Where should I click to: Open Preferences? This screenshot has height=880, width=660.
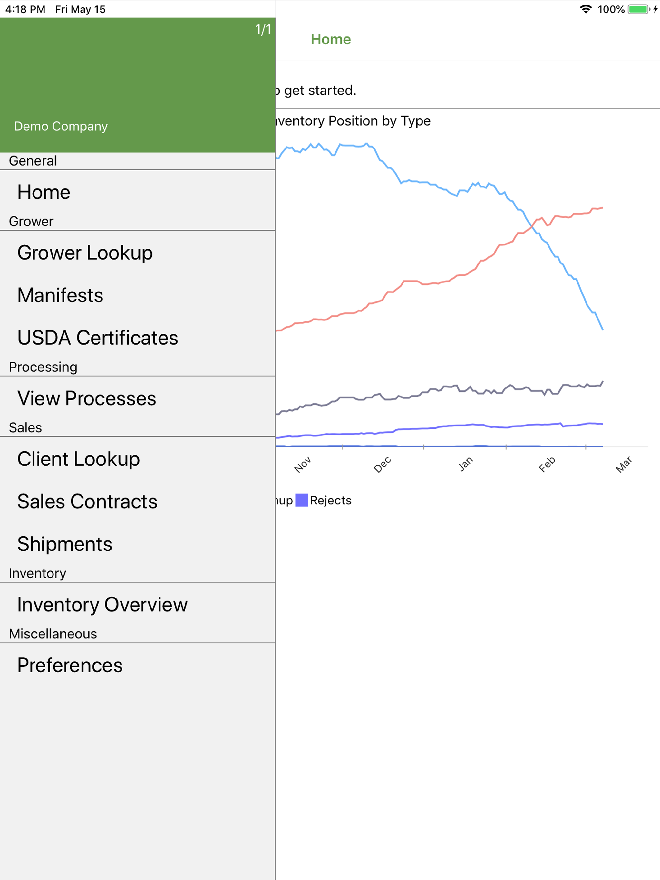tap(137, 665)
